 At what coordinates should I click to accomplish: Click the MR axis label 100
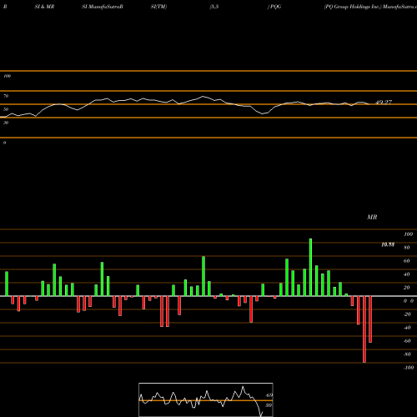409,234
